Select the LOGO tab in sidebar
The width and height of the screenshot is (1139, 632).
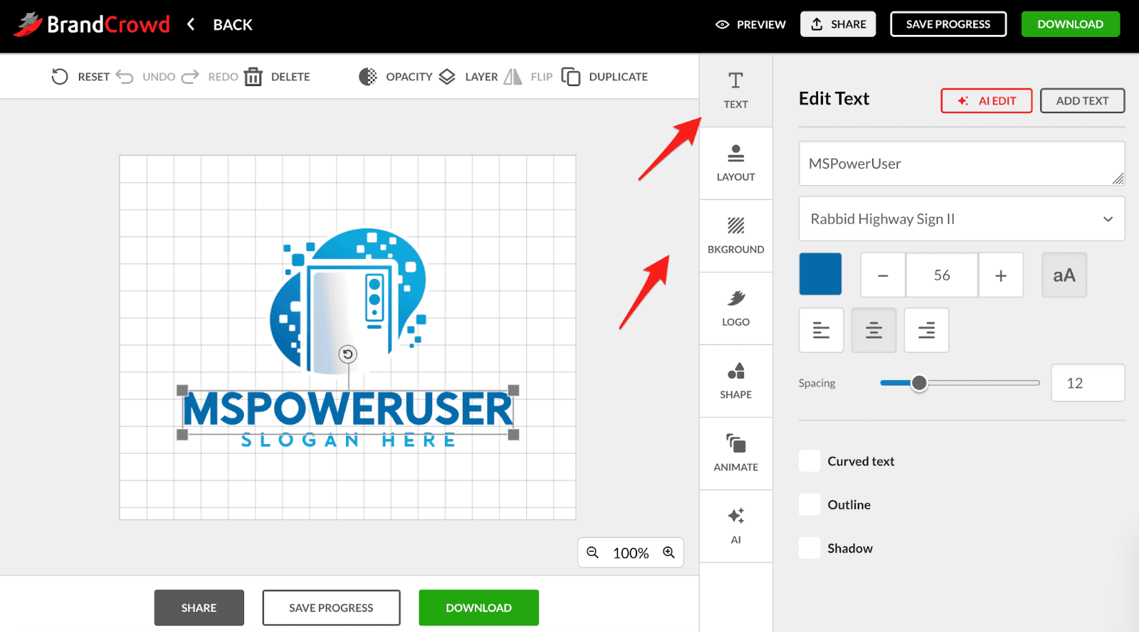pyautogui.click(x=736, y=308)
